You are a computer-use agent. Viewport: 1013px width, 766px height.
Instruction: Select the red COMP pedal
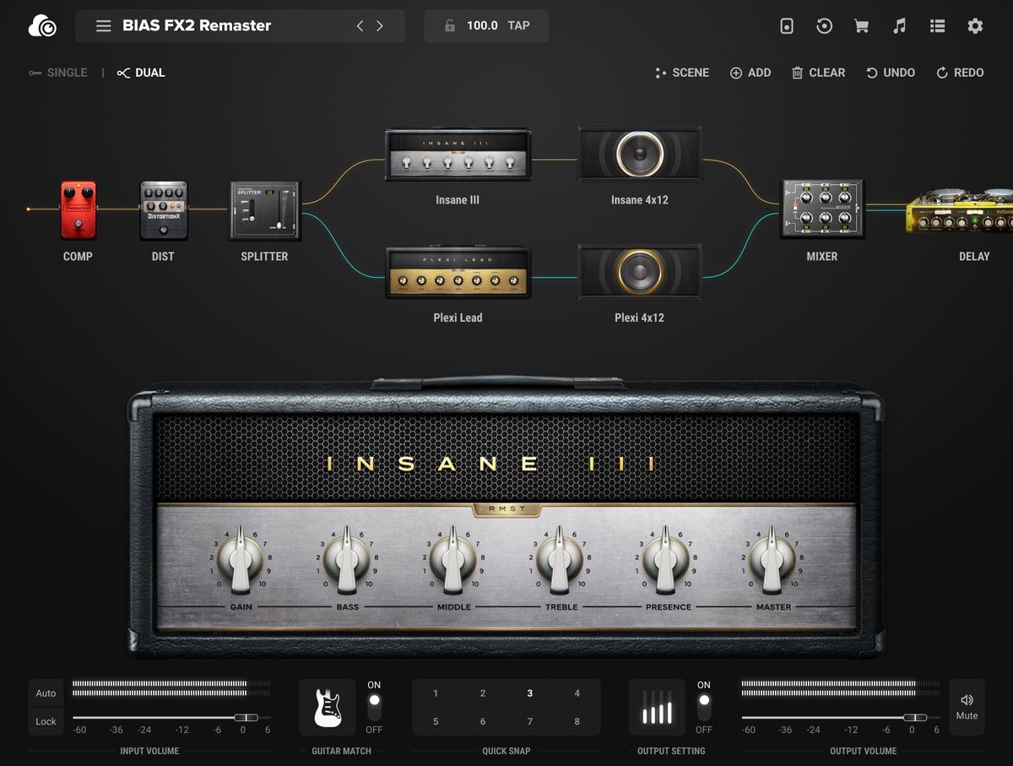tap(78, 209)
